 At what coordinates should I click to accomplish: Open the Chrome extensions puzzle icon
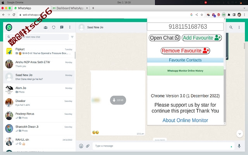pos(229,15)
